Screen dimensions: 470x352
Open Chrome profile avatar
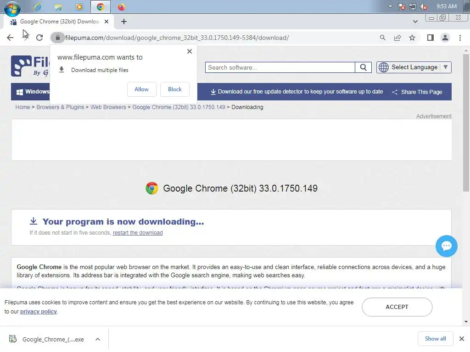click(445, 38)
